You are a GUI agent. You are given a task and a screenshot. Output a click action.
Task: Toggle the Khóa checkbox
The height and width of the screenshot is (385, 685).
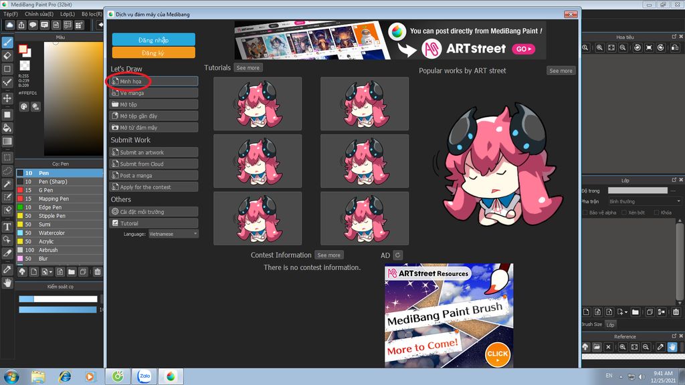coord(657,213)
